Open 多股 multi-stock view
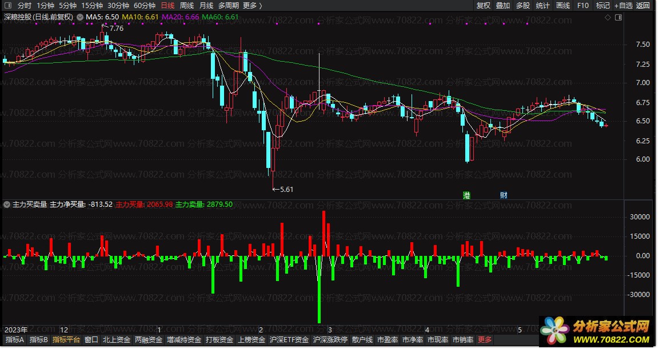The image size is (659, 349). [522, 6]
